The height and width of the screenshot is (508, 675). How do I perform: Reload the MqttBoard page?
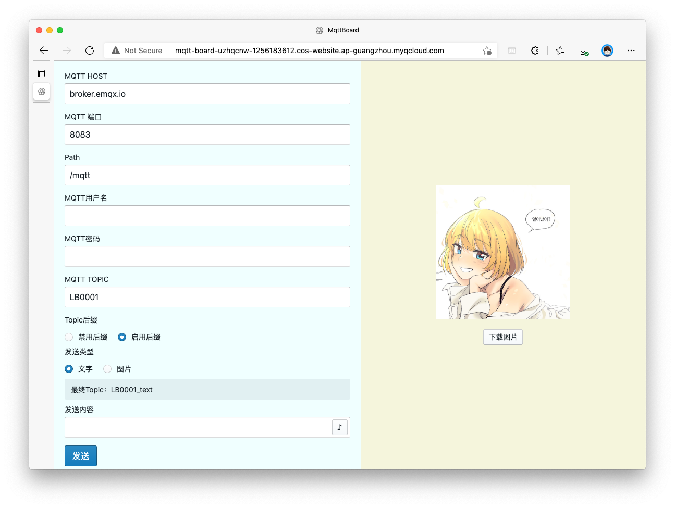[x=90, y=51]
